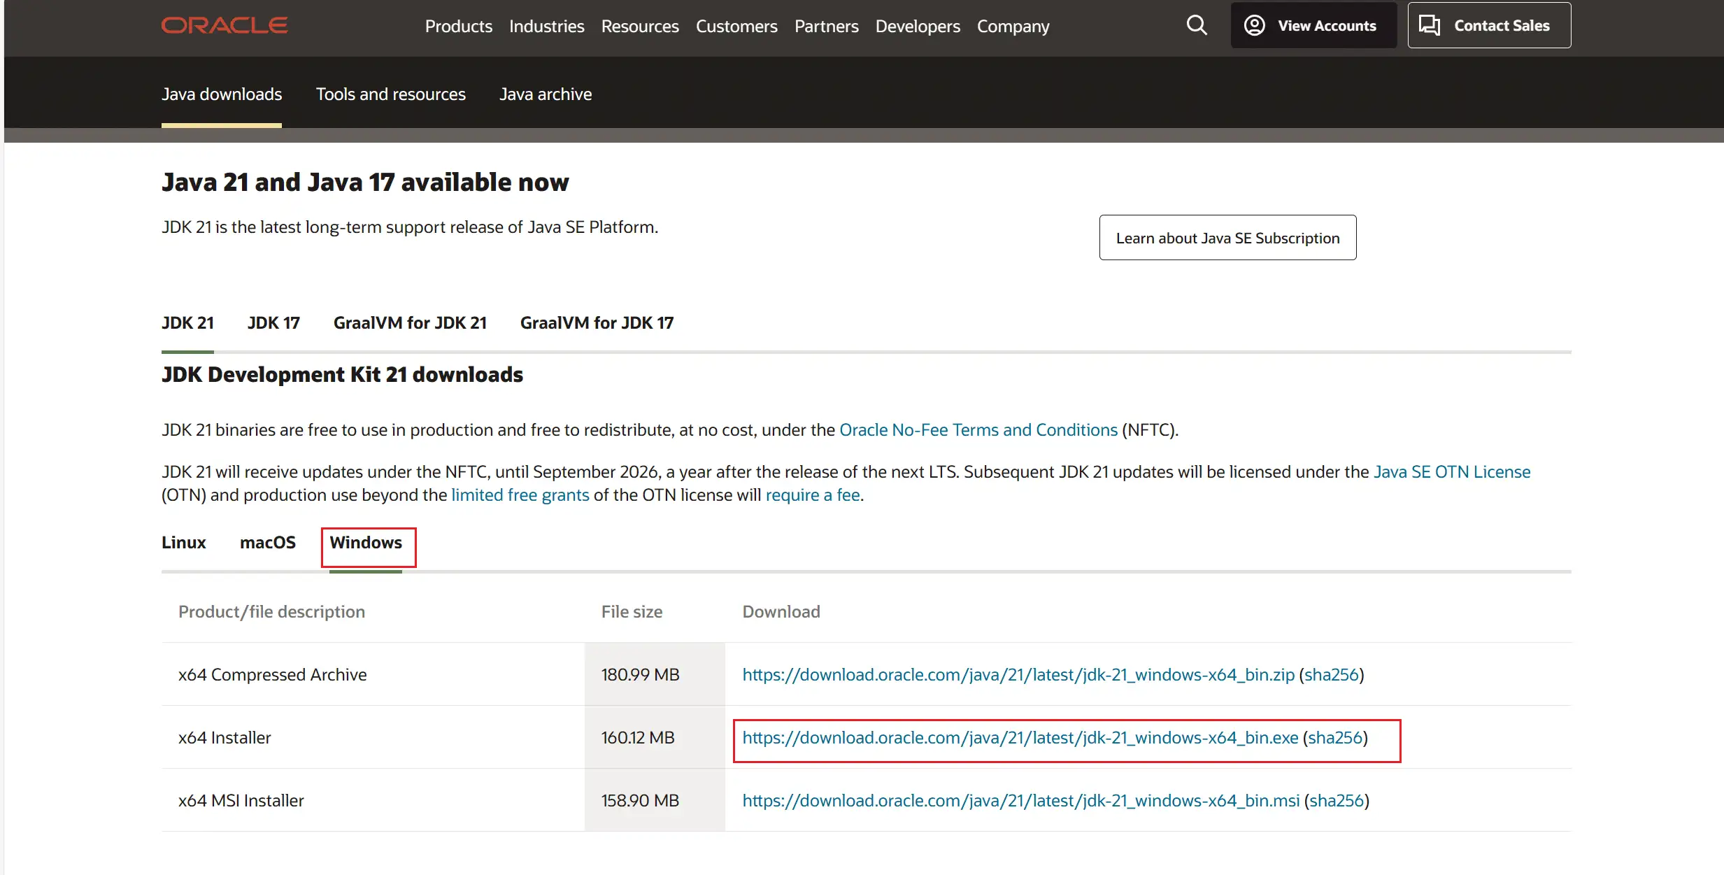This screenshot has height=875, width=1724.
Task: Follow the limited free grants link
Action: [520, 495]
